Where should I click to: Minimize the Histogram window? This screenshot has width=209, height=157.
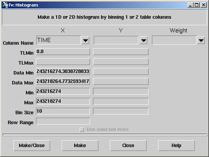190,5
